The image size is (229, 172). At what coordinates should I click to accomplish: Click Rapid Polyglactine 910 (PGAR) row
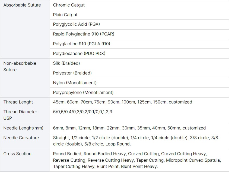pyautogui.click(x=139, y=34)
